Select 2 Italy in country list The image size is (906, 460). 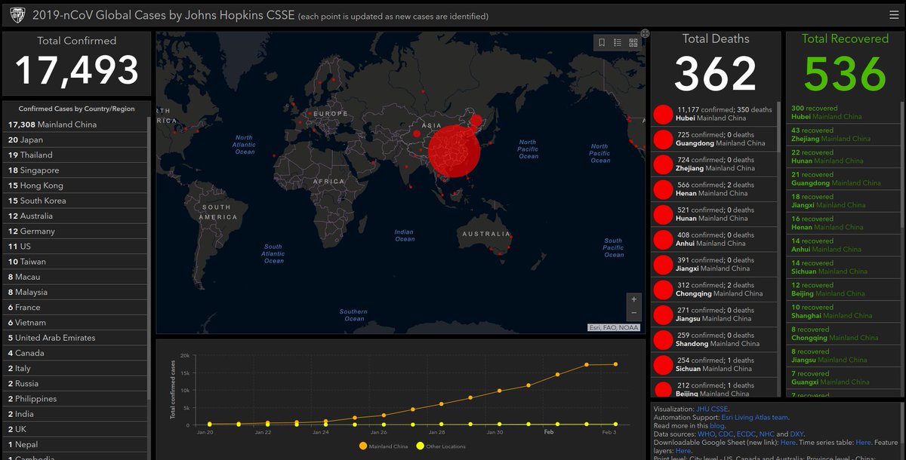pos(75,368)
